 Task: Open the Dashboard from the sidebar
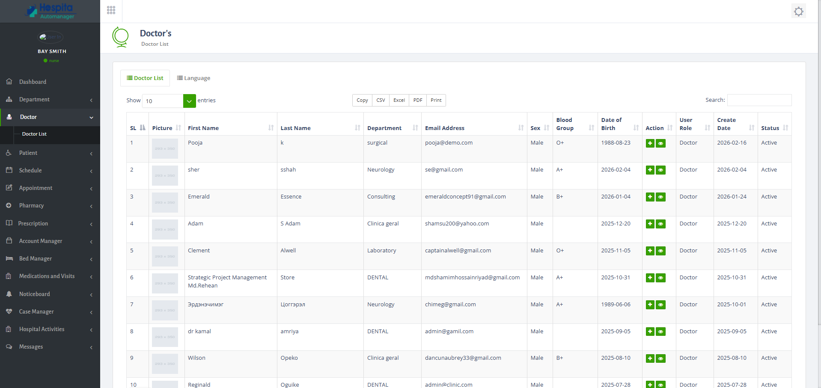click(32, 82)
